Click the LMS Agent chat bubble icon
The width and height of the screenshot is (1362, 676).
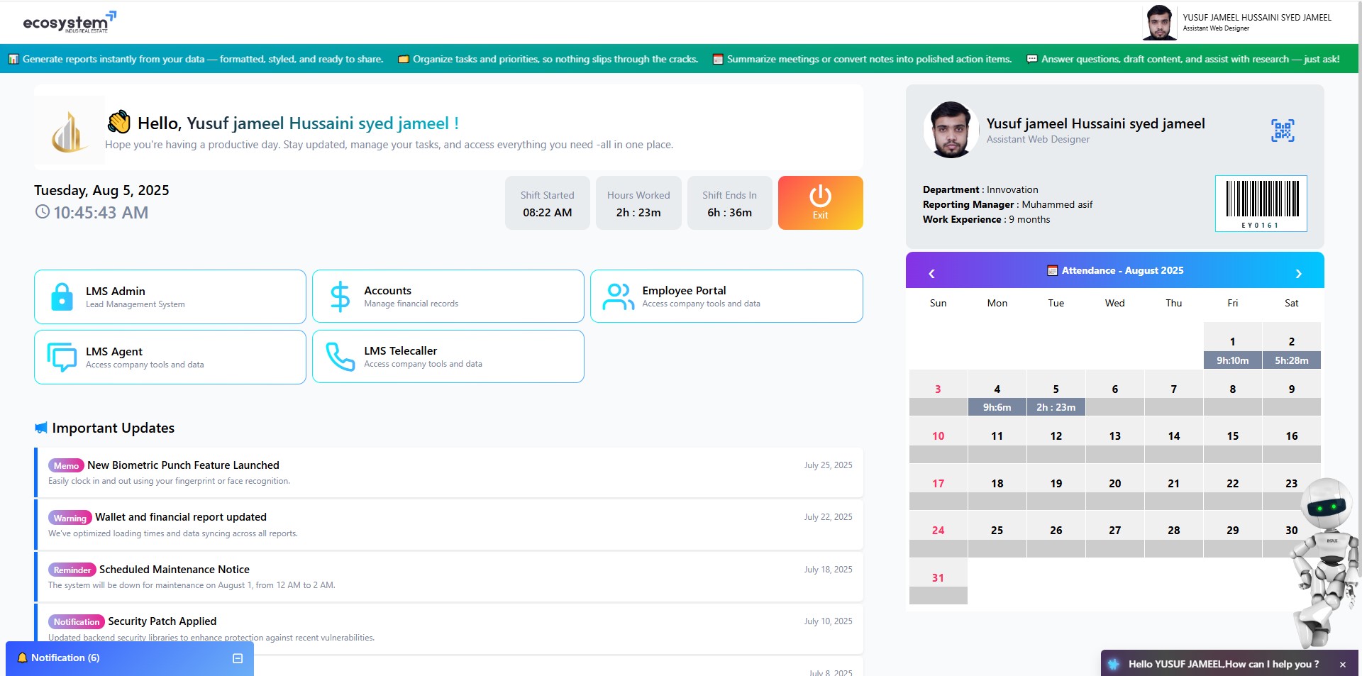(x=62, y=357)
